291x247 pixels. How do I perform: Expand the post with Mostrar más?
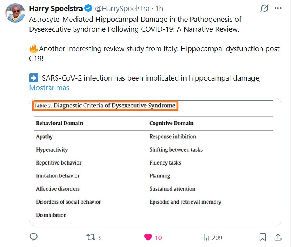tap(49, 88)
